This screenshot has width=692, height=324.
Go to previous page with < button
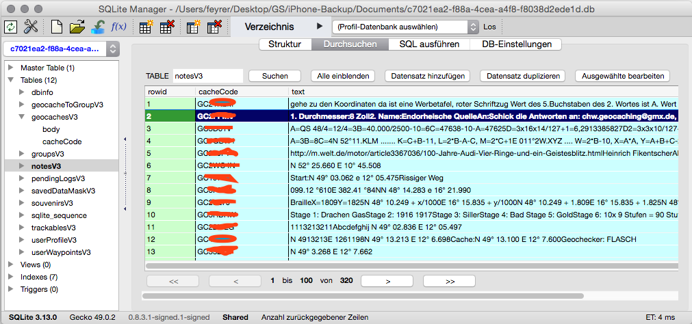point(235,281)
